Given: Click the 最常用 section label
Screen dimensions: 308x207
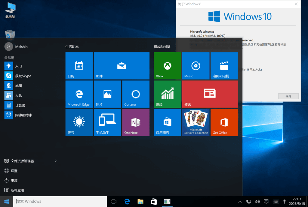Looking at the screenshot, I should pyautogui.click(x=9, y=58).
